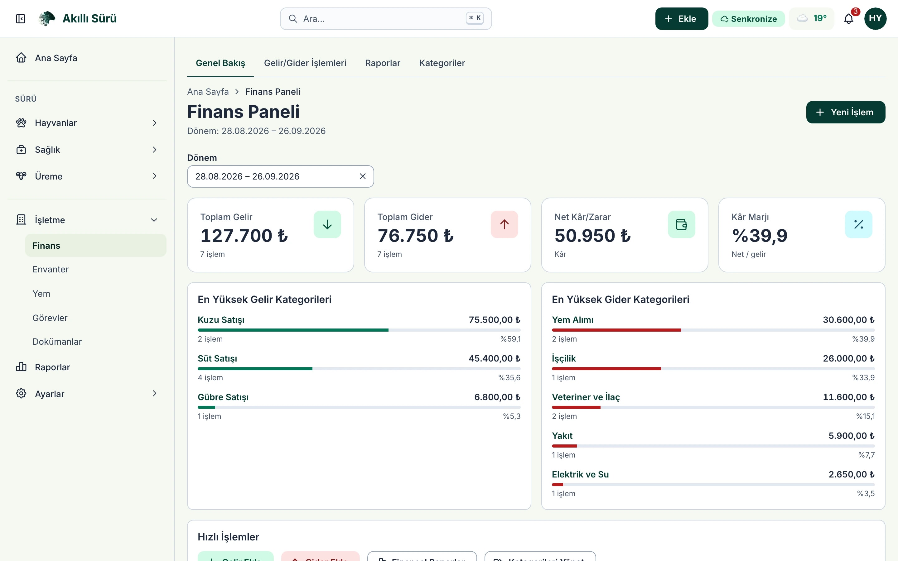The width and height of the screenshot is (898, 561).
Task: Click the wallet icon on Net Kâr/Zarar card
Action: pyautogui.click(x=681, y=224)
